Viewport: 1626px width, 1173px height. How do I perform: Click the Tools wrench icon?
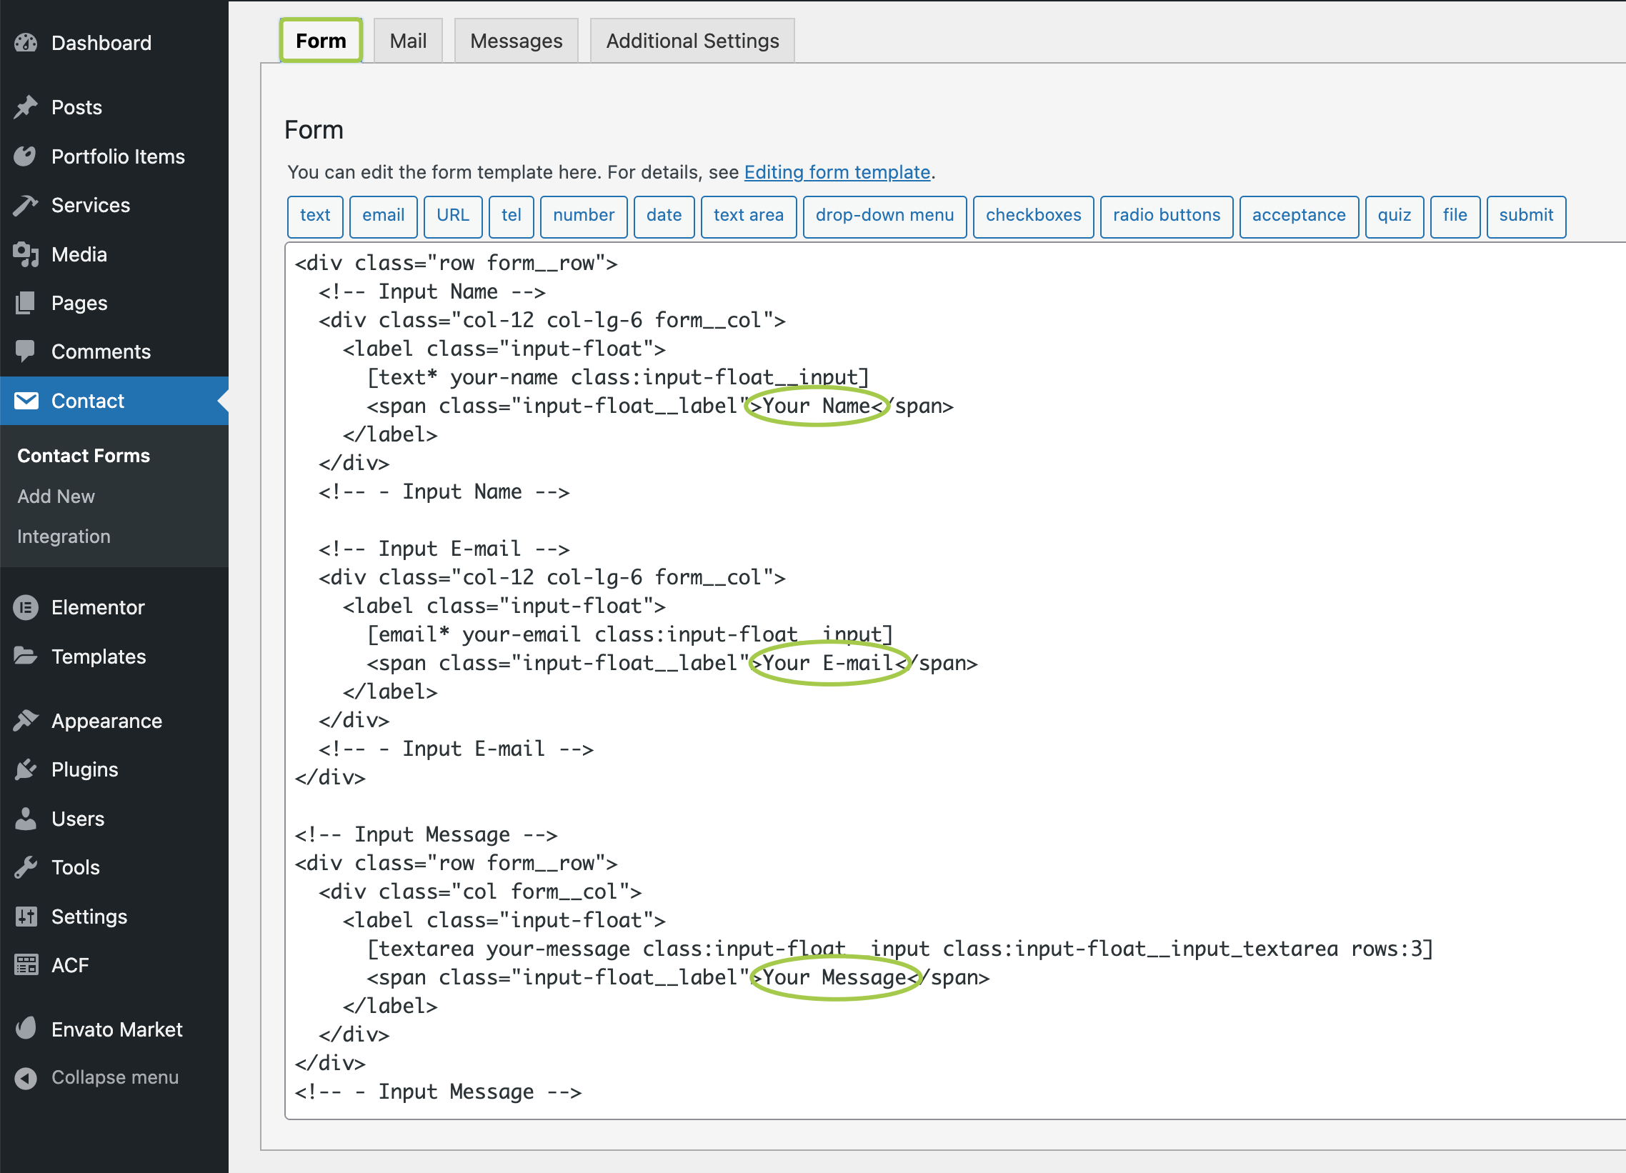[x=26, y=867]
